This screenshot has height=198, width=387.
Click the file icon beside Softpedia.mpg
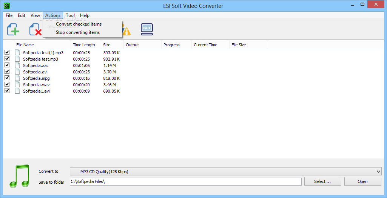tap(17, 78)
